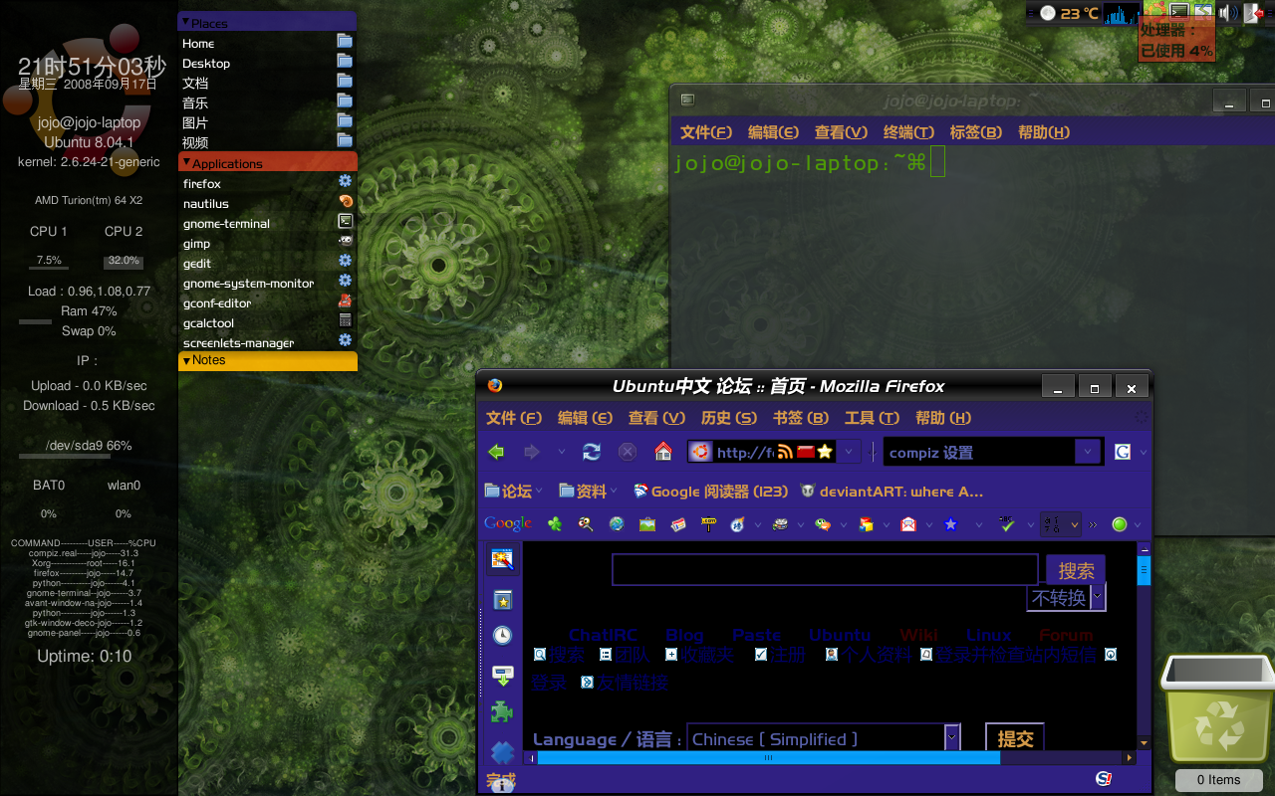Show more toolbar items via chevron
Viewport: 1275px width, 796px height.
(1093, 524)
